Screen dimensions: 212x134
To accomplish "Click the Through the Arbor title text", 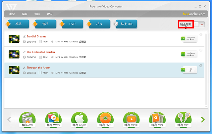I will (38, 67).
